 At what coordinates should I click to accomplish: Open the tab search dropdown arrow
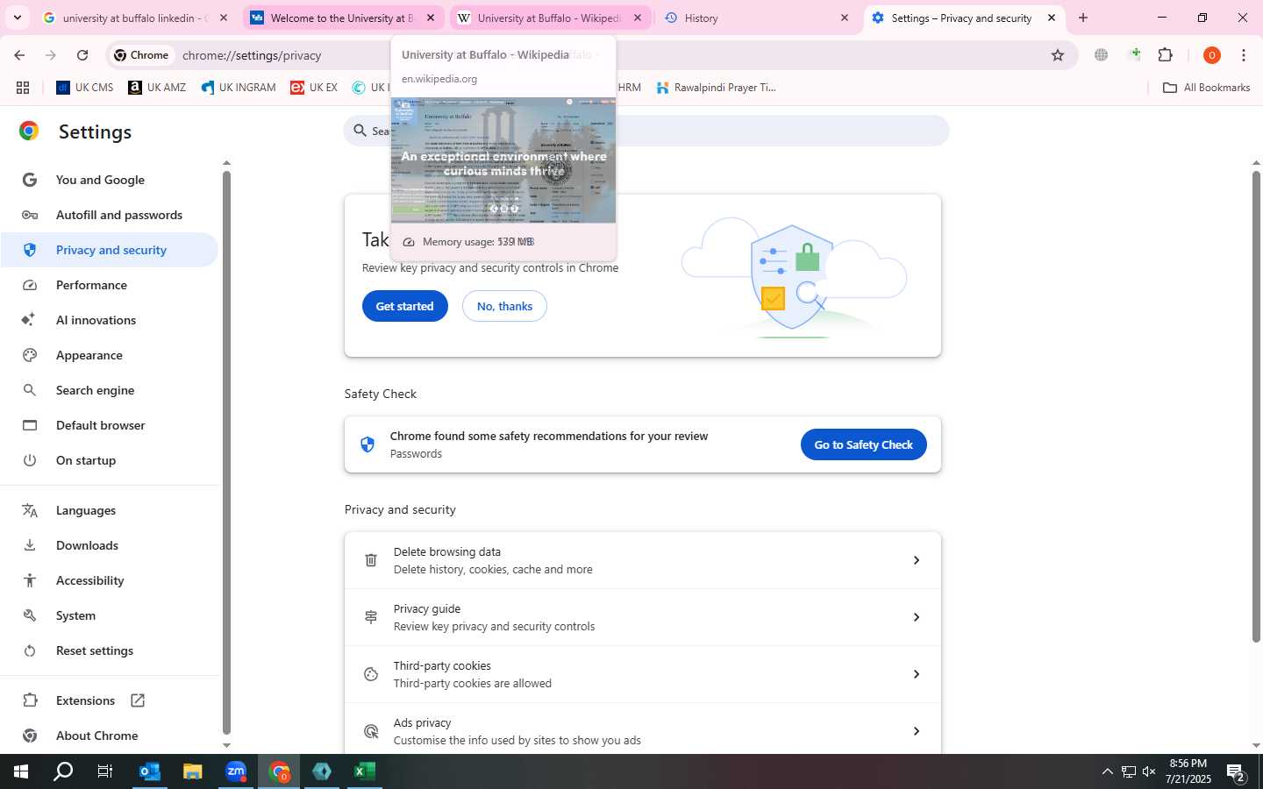17,18
